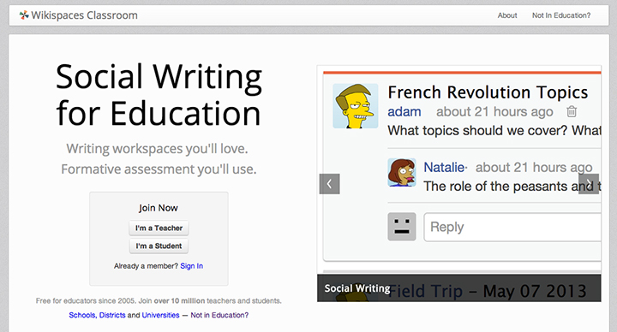Delete adam's post using trash icon
This screenshot has width=617, height=332.
coord(572,111)
